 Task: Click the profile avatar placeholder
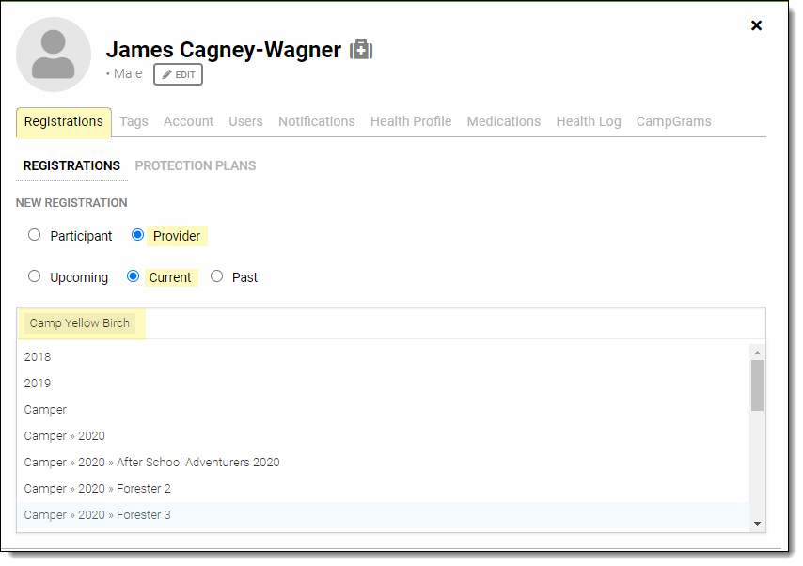54,55
